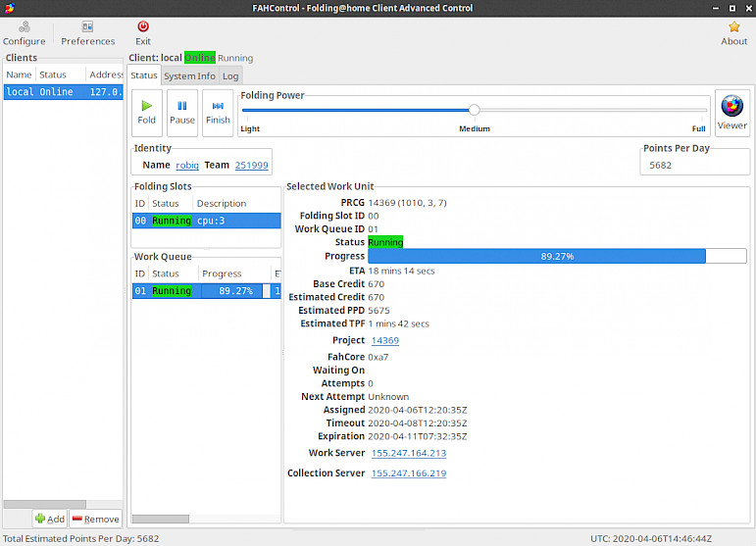Add a new client with Add button
Screen dimensions: 756x546
50,519
